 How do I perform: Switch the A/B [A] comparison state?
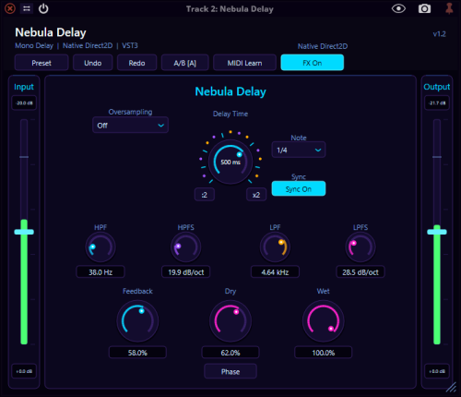tap(185, 63)
